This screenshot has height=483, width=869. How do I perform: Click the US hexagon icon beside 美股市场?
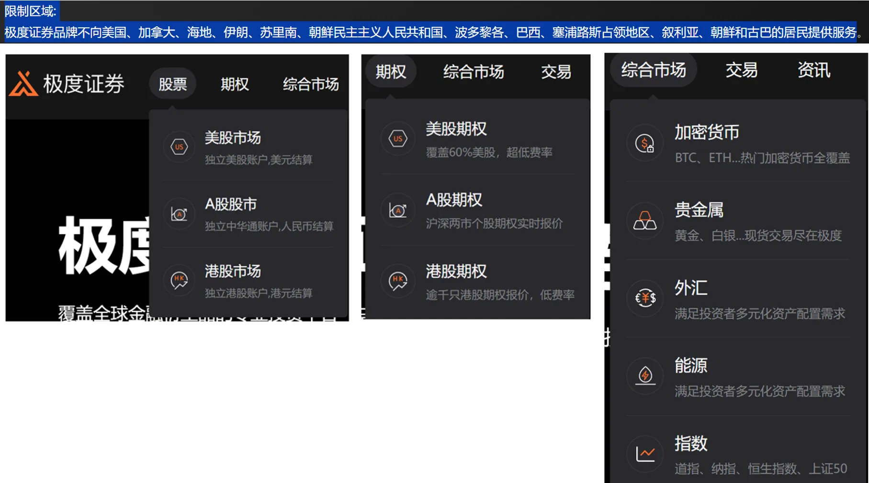click(179, 147)
